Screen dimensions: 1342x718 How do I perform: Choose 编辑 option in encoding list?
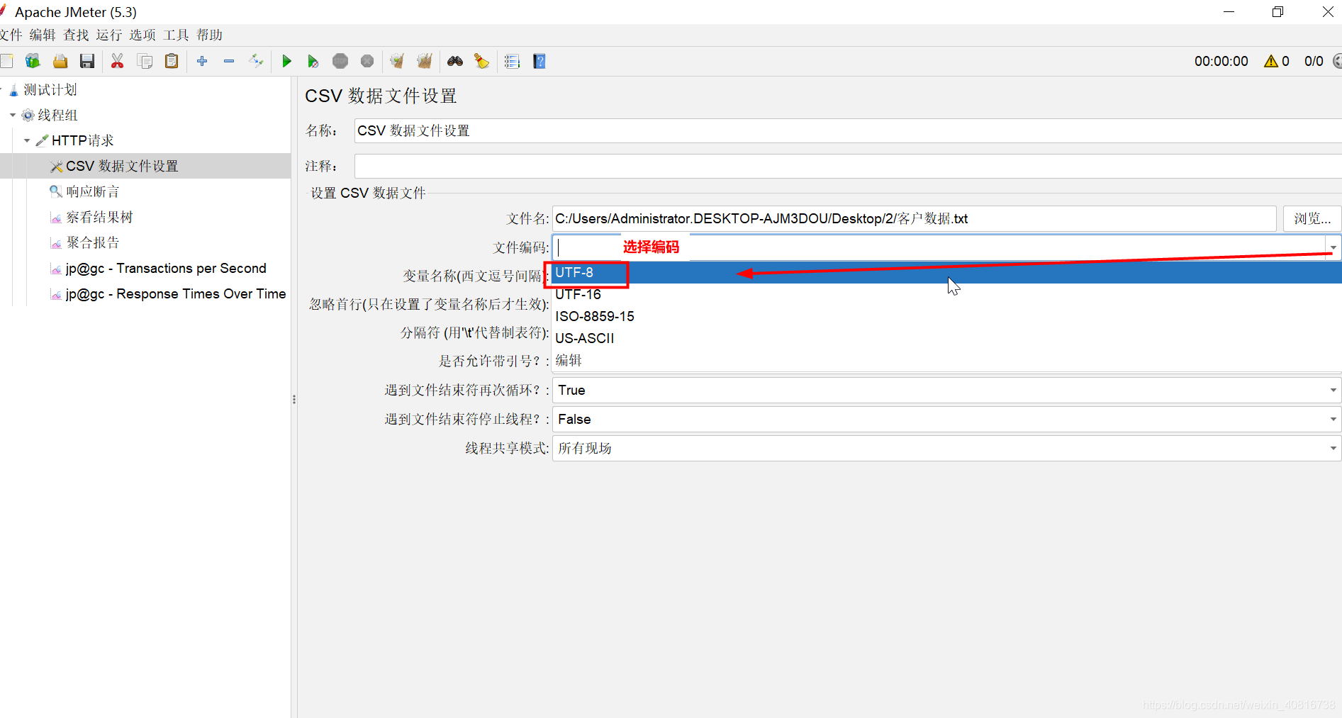pyautogui.click(x=946, y=361)
